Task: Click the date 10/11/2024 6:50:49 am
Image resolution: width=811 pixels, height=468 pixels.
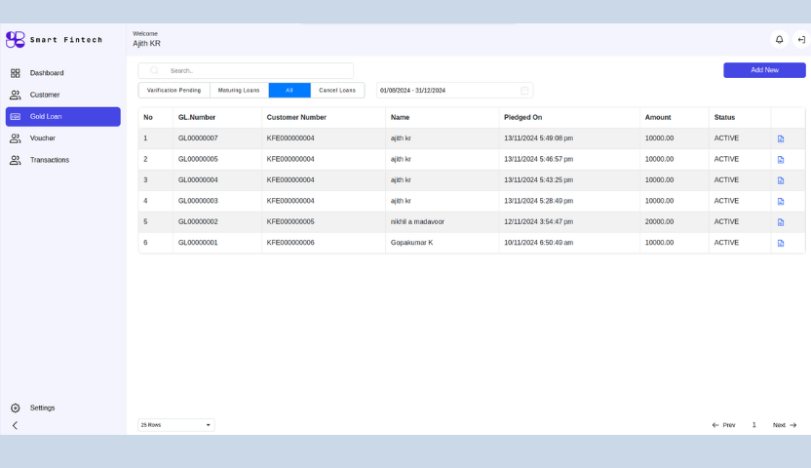Action: point(538,242)
